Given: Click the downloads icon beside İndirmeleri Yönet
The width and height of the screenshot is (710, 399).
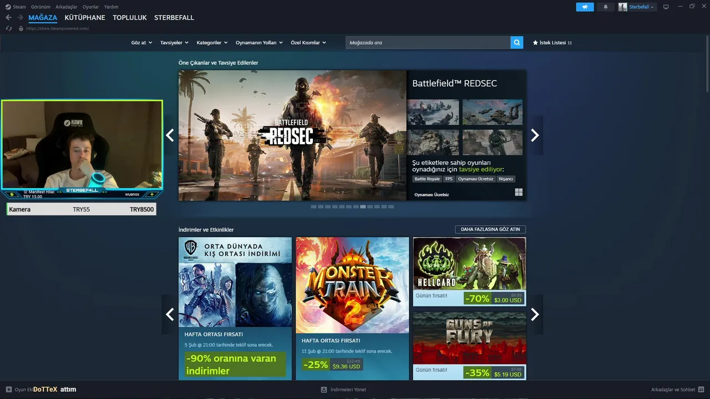Looking at the screenshot, I should pos(324,390).
